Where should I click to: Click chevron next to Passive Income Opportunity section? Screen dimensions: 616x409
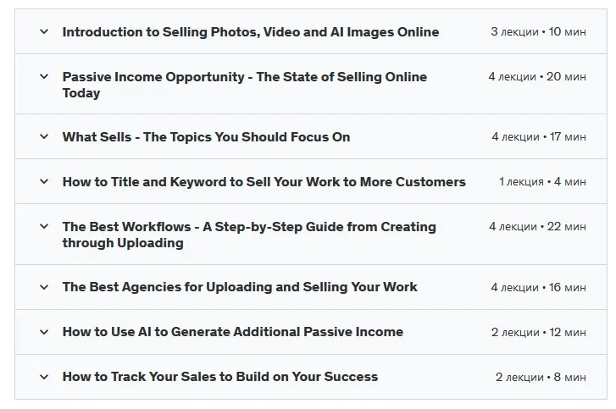pos(44,76)
